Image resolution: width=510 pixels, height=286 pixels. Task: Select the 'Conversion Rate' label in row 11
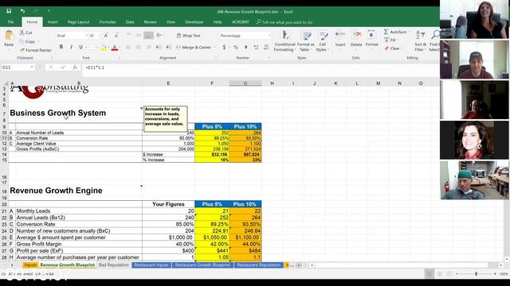click(x=32, y=138)
